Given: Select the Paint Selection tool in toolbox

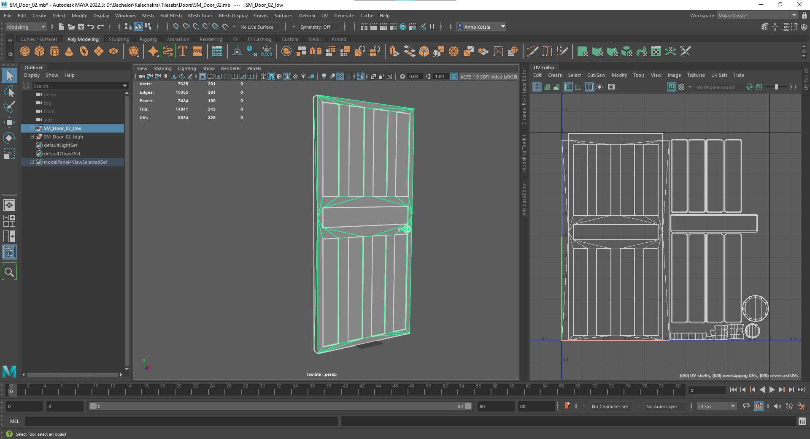Looking at the screenshot, I should [x=9, y=107].
